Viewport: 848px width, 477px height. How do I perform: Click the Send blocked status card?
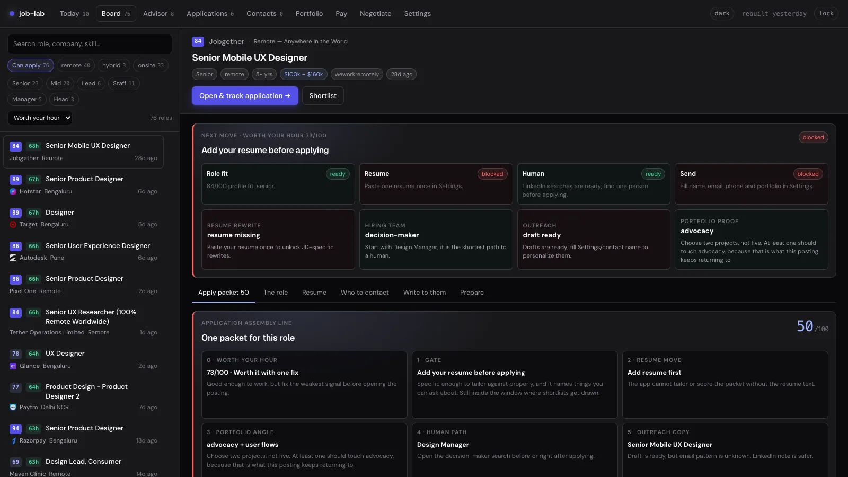pyautogui.click(x=752, y=184)
